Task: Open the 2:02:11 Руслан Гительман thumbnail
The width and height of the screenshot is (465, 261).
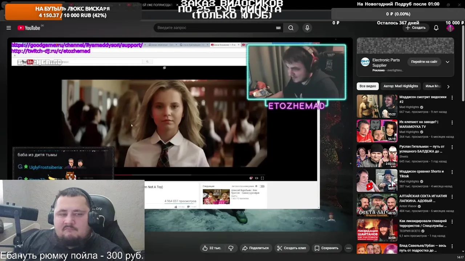Action: pyautogui.click(x=377, y=156)
